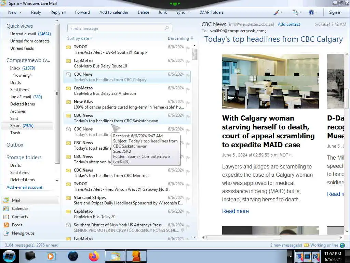Toggle Descending sort order

pyautogui.click(x=180, y=38)
